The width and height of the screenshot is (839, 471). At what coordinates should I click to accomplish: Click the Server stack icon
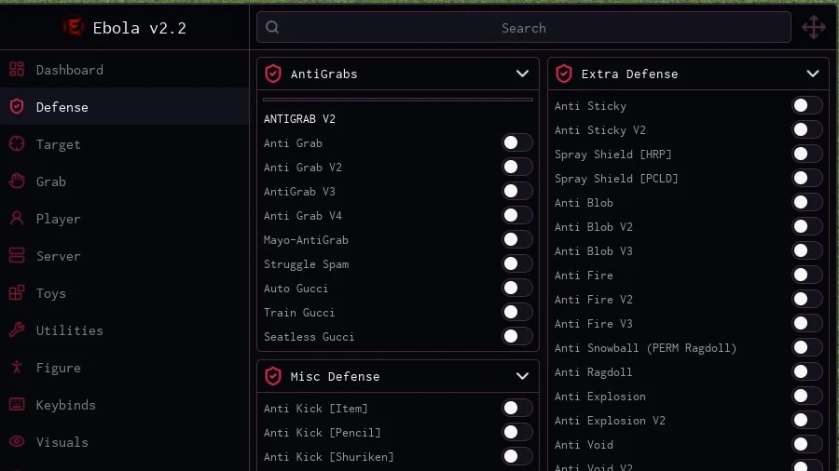click(17, 256)
